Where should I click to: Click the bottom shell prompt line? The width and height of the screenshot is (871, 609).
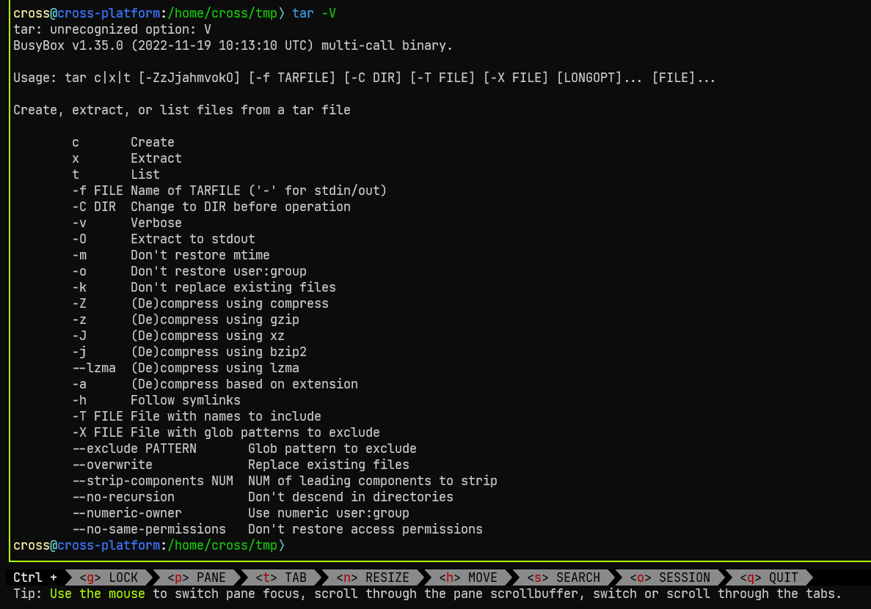coord(149,545)
